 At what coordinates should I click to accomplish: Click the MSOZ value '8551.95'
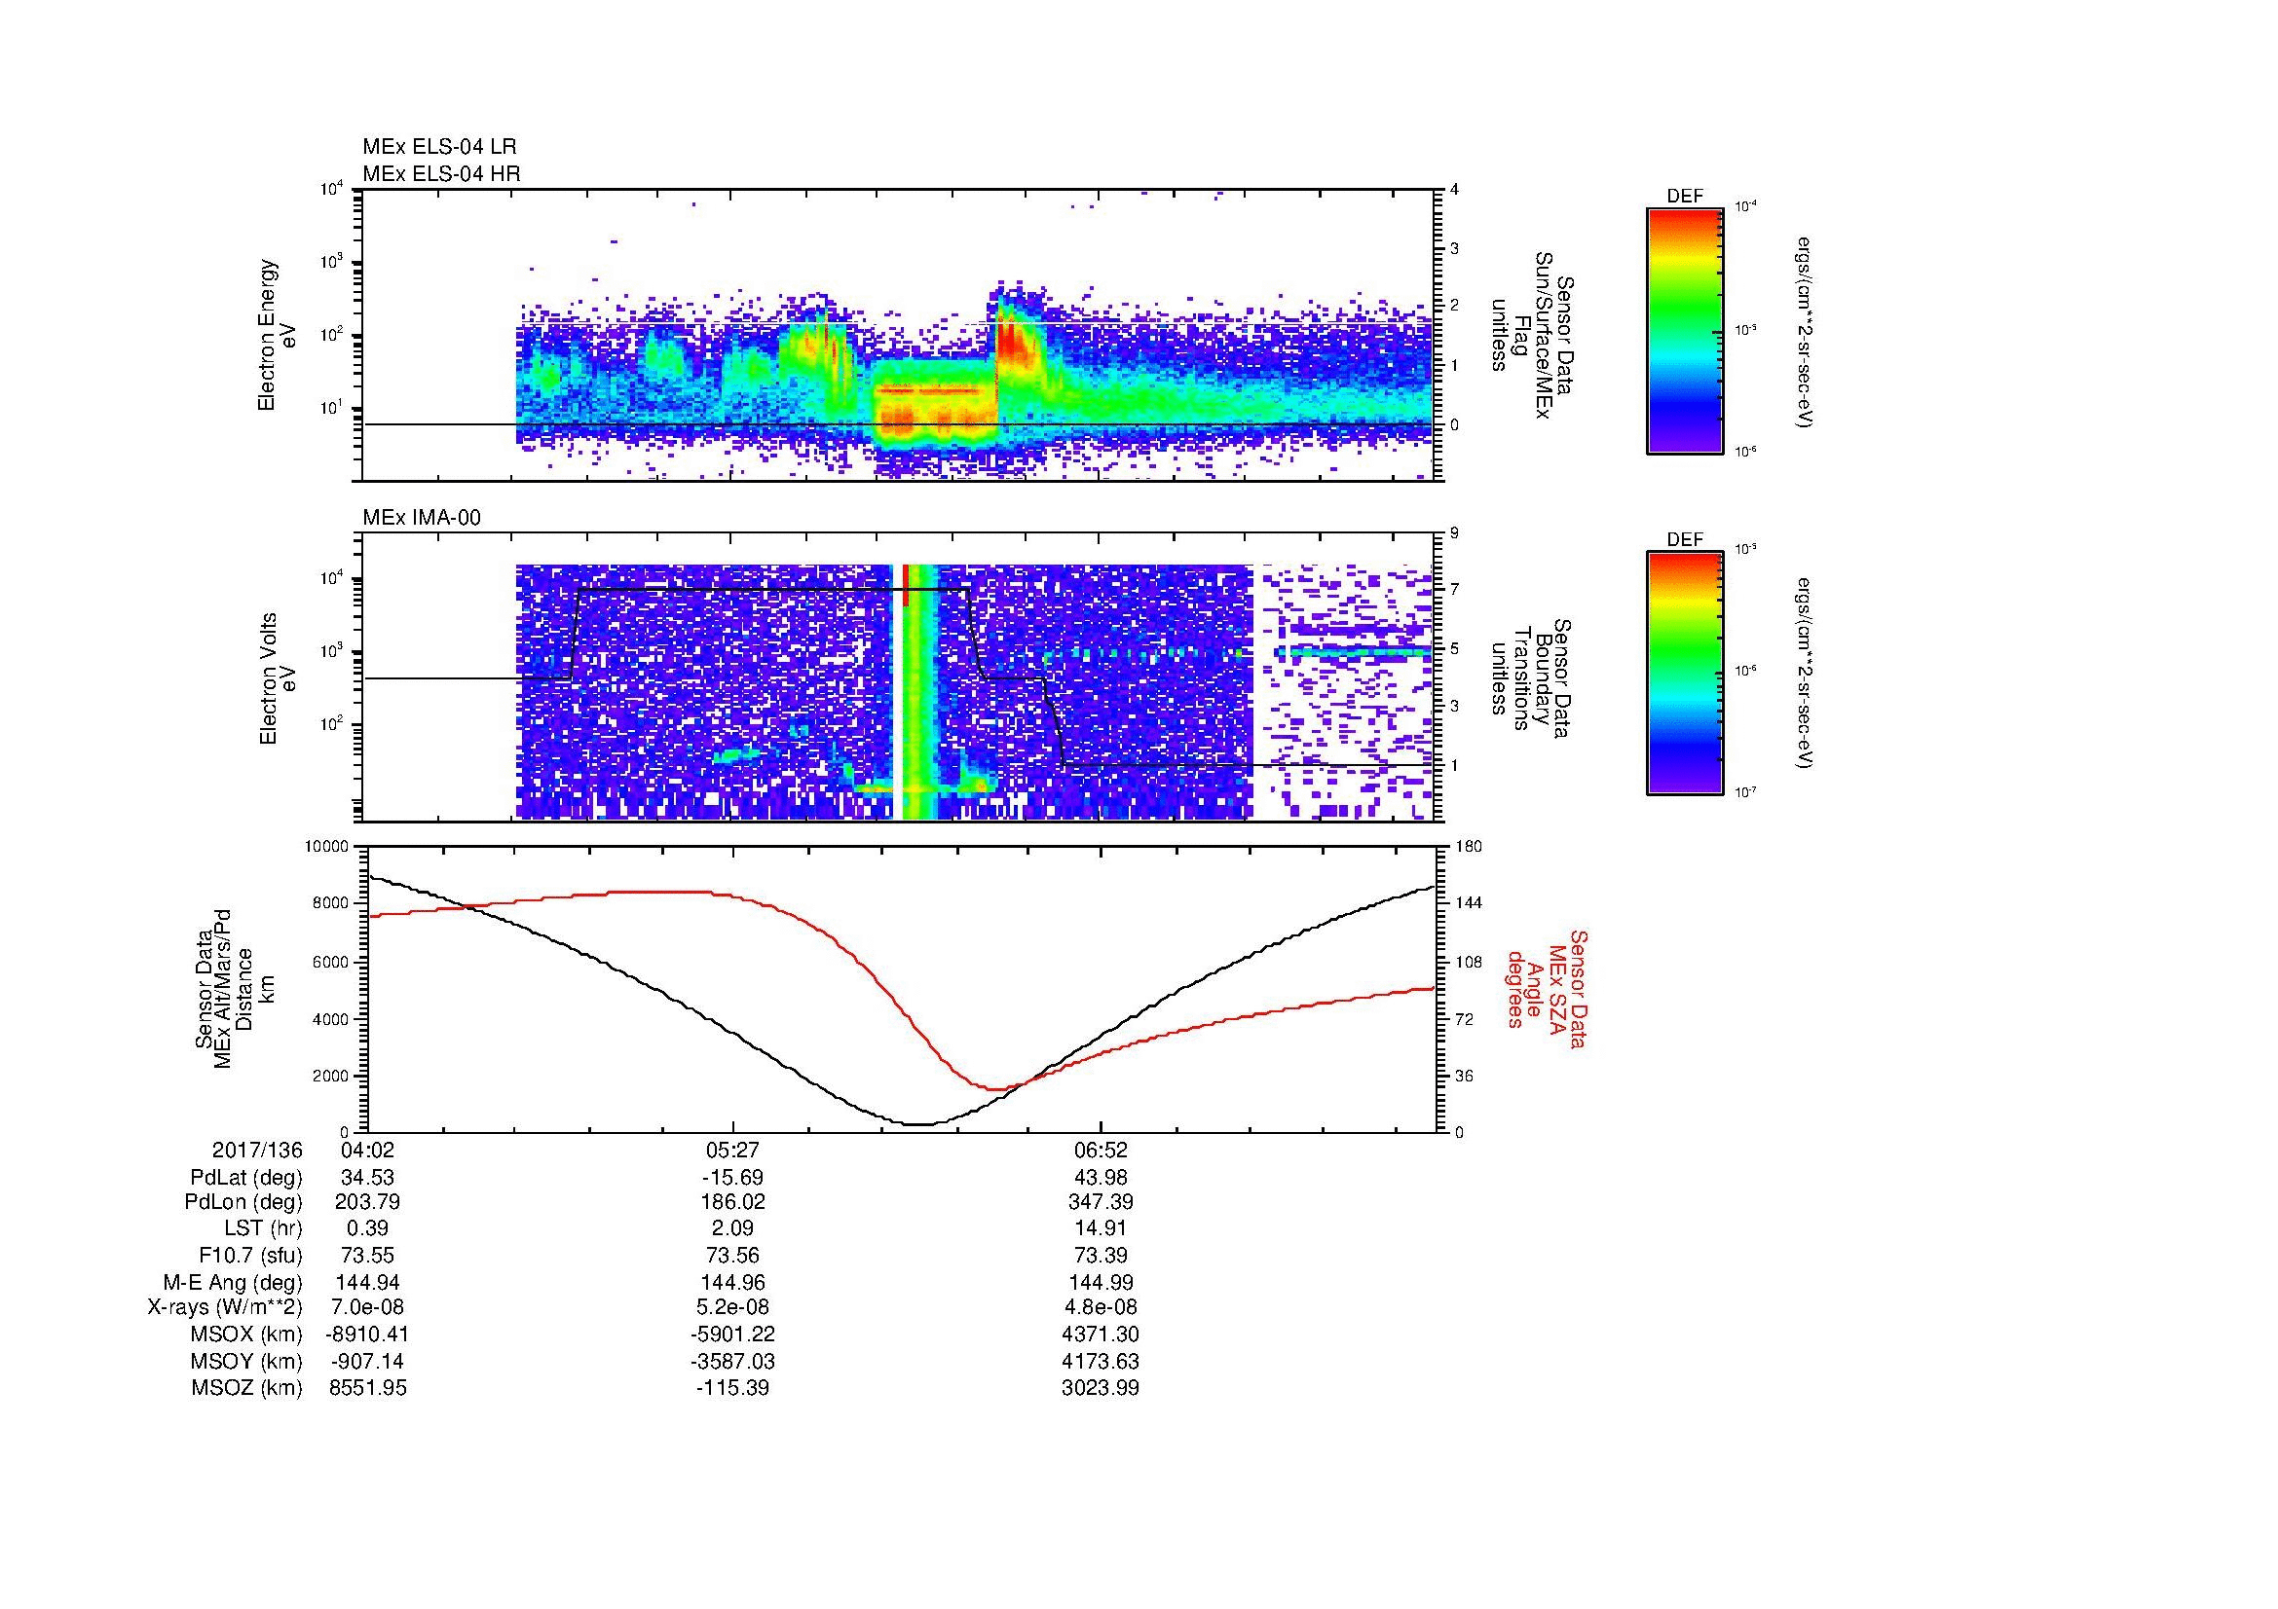(x=367, y=1388)
